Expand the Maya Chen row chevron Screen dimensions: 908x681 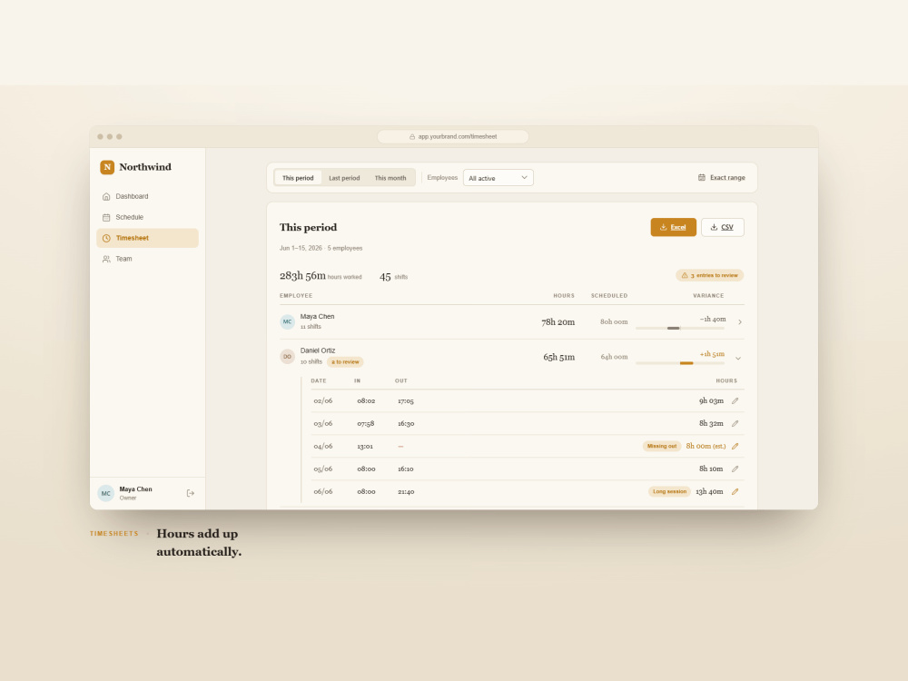click(x=739, y=322)
